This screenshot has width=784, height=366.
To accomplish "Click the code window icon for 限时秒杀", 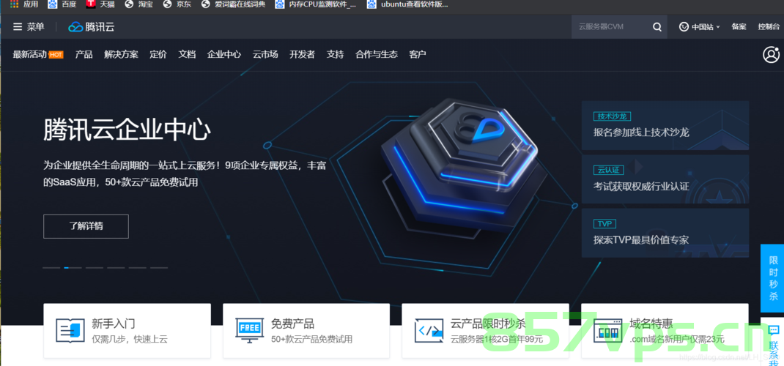I will pos(429,330).
